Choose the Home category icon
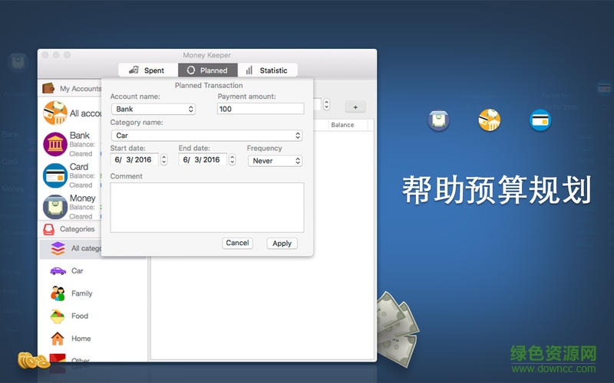Screen dimensions: 614x383 [x=58, y=339]
